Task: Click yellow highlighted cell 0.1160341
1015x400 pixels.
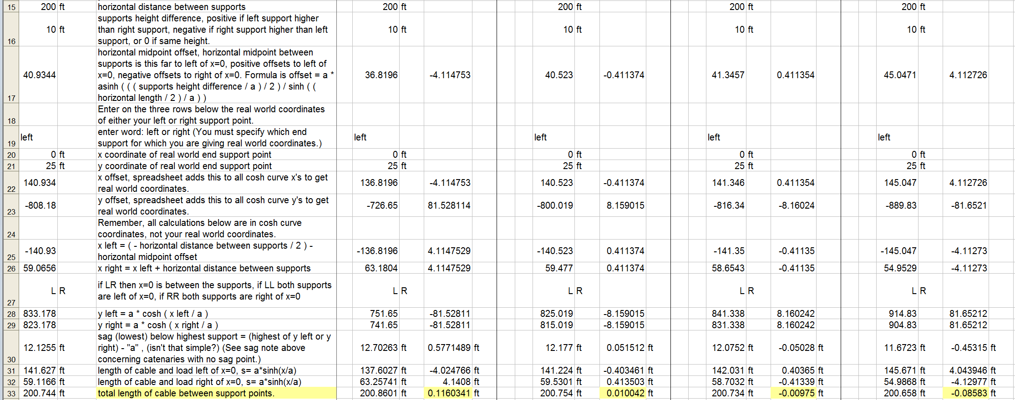Action: pos(448,393)
